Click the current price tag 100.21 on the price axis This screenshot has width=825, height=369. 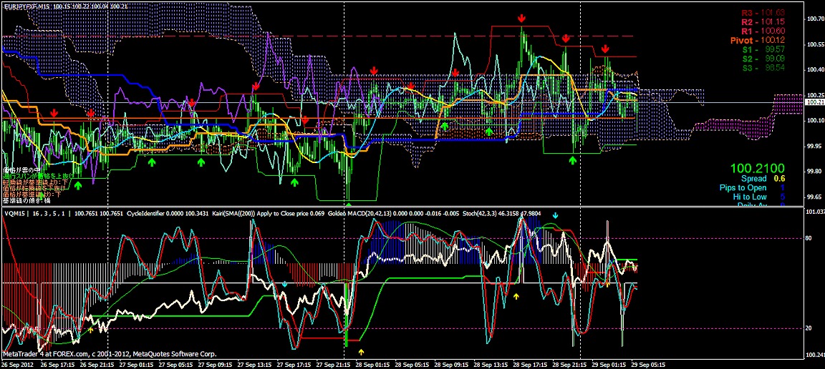pyautogui.click(x=814, y=103)
